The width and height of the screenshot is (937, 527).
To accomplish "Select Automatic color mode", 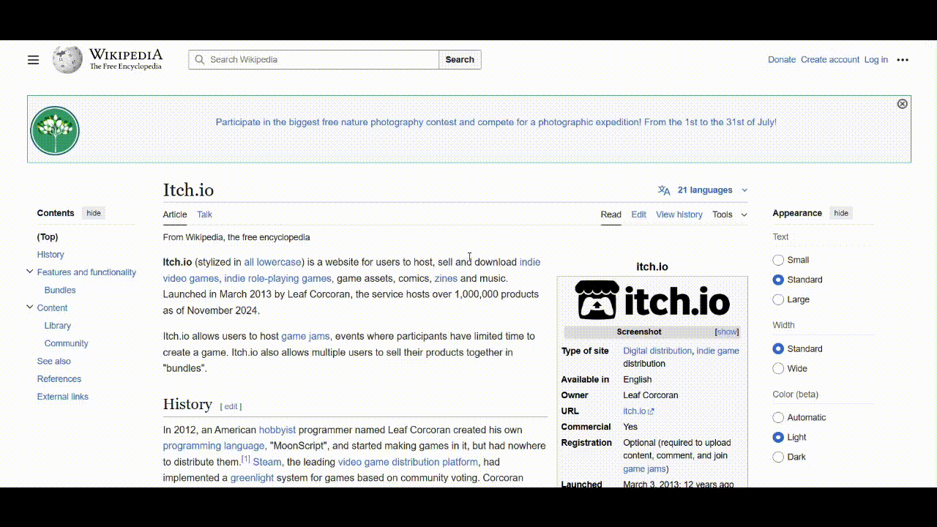I will [778, 418].
